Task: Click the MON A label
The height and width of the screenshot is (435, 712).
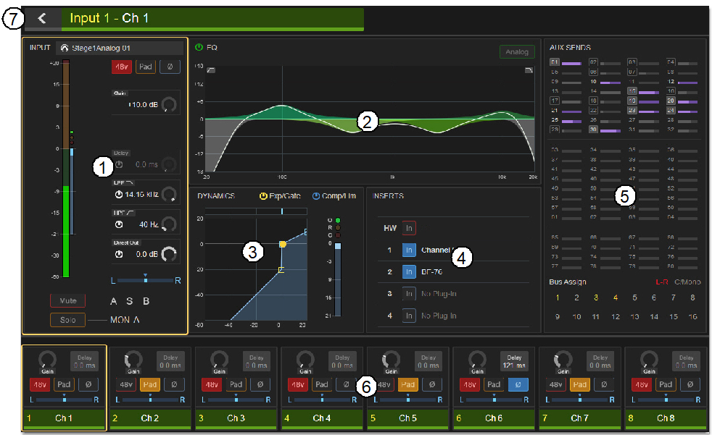Action: [x=125, y=320]
